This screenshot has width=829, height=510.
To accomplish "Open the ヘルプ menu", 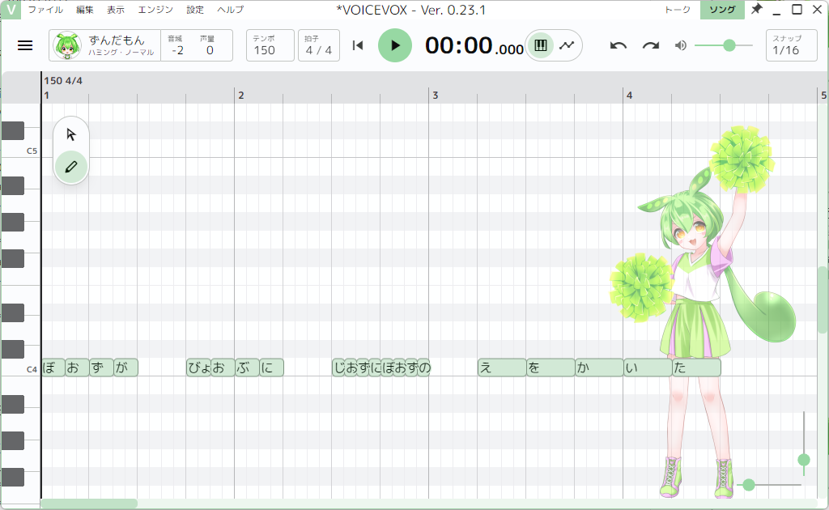I will click(x=231, y=10).
